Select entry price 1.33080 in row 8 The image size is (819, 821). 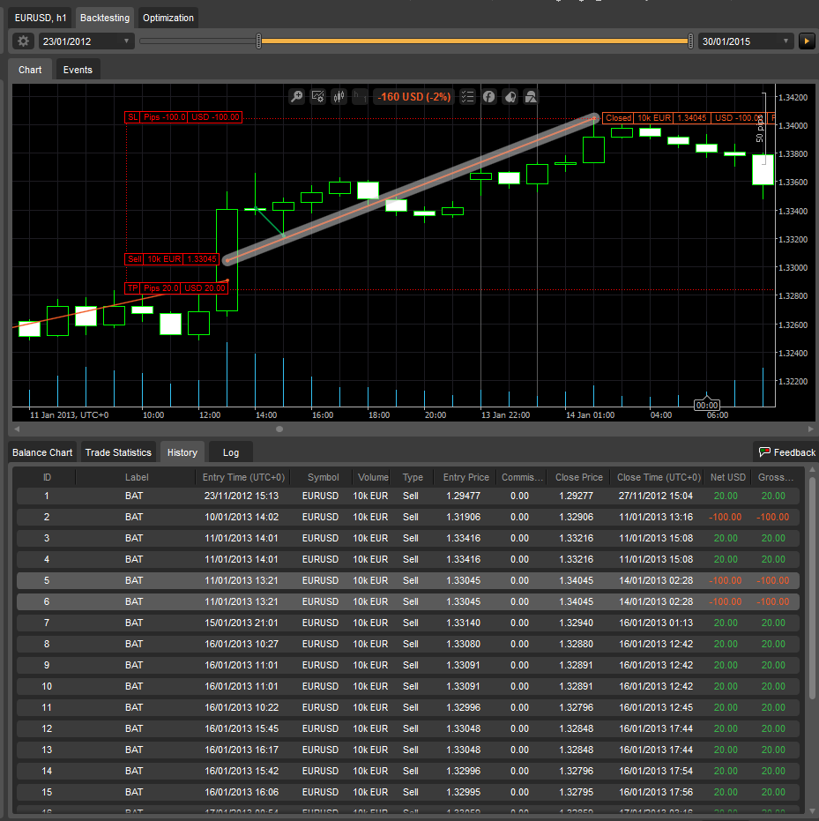[x=463, y=644]
